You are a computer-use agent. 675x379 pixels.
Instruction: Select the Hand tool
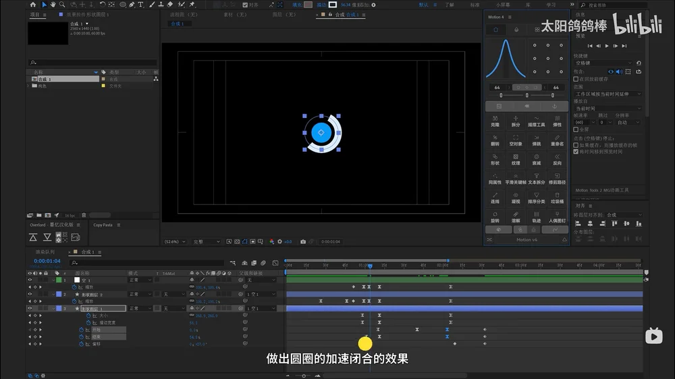53,5
